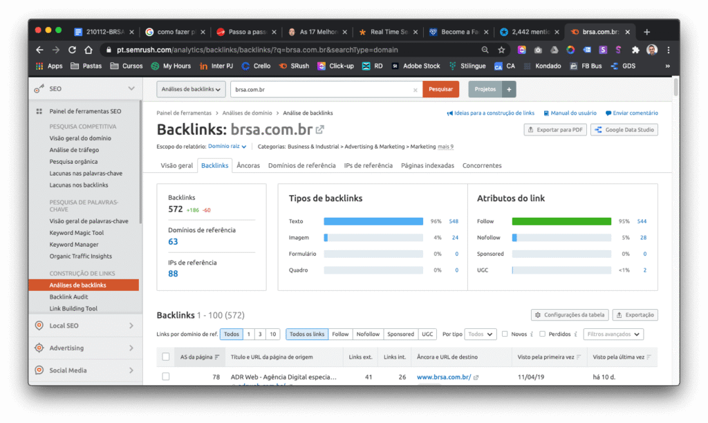Viewport: 708px width, 423px height.
Task: Expand the Social Media section chevron
Action: tap(131, 370)
